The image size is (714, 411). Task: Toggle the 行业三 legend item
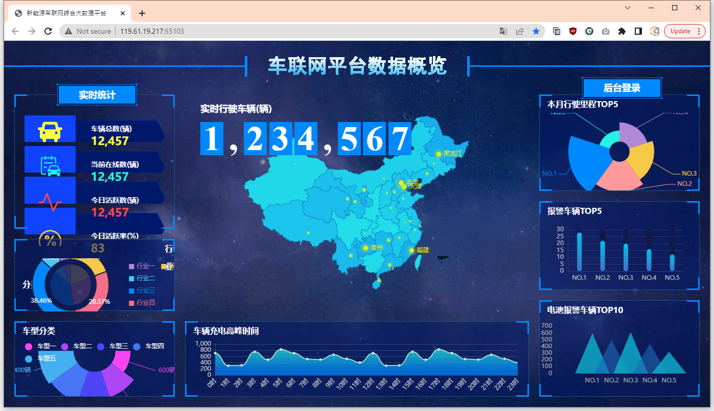click(x=143, y=291)
